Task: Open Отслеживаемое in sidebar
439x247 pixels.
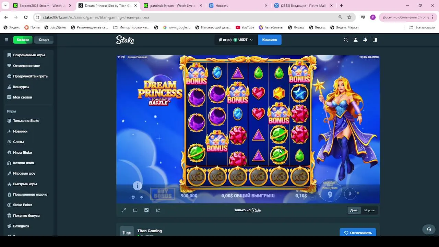Action: click(x=26, y=66)
